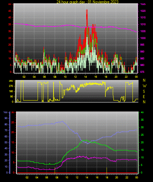The image size is (153, 182).
Task: Click hour 06 on top graph axis
Action: [44, 77]
